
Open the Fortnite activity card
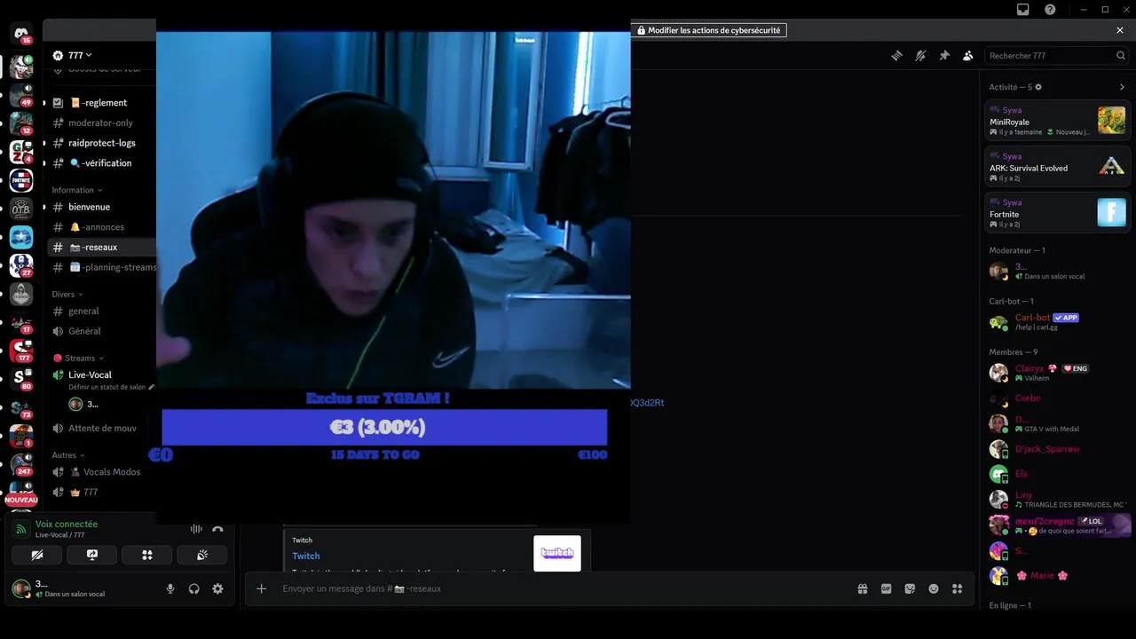click(1057, 212)
